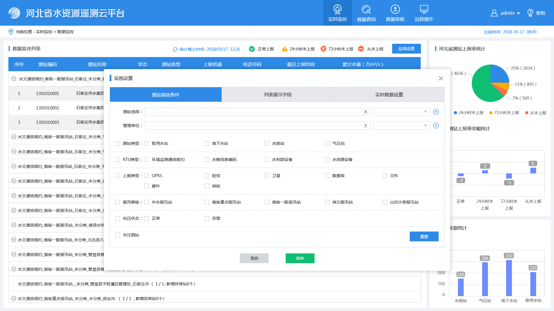Check the GPRS checkbox
554x311 pixels.
pyautogui.click(x=147, y=176)
